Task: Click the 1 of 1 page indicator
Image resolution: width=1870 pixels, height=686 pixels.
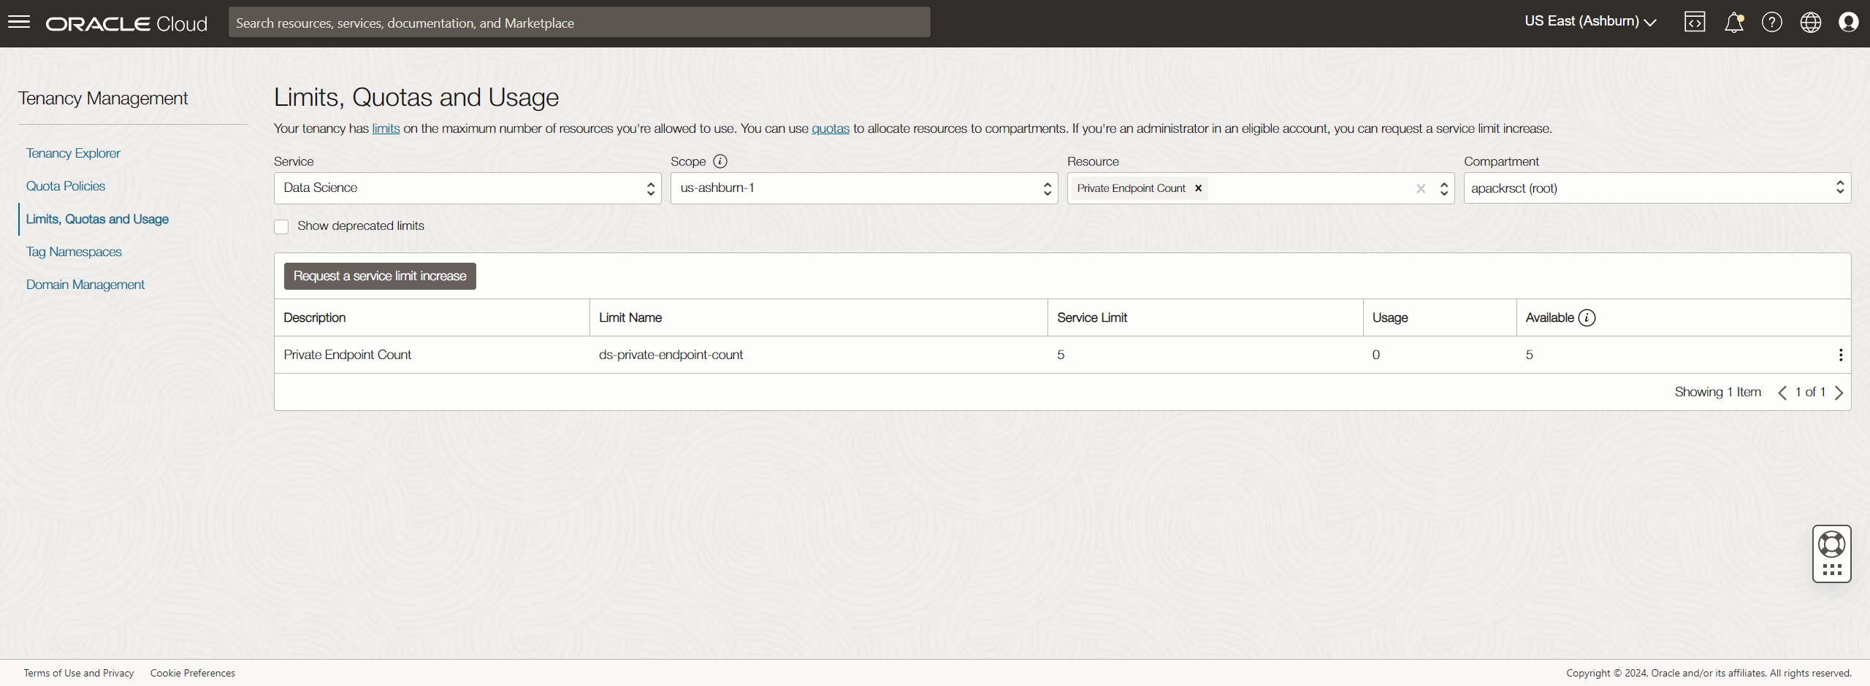Action: pyautogui.click(x=1811, y=392)
